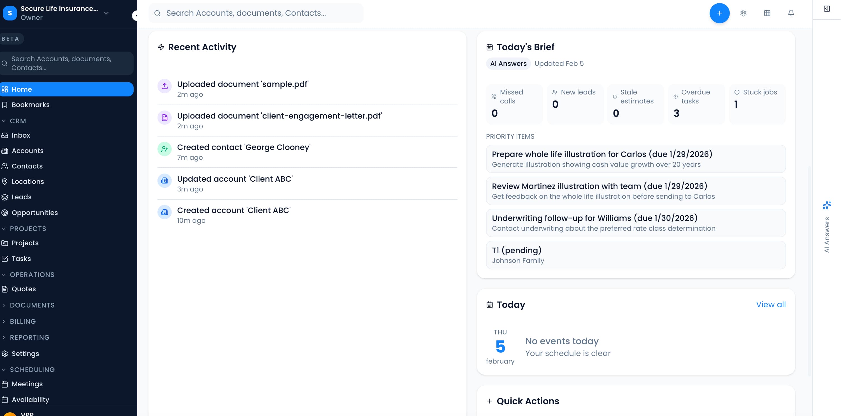Open Leads from the CRM menu
This screenshot has height=416, width=841.
22,197
